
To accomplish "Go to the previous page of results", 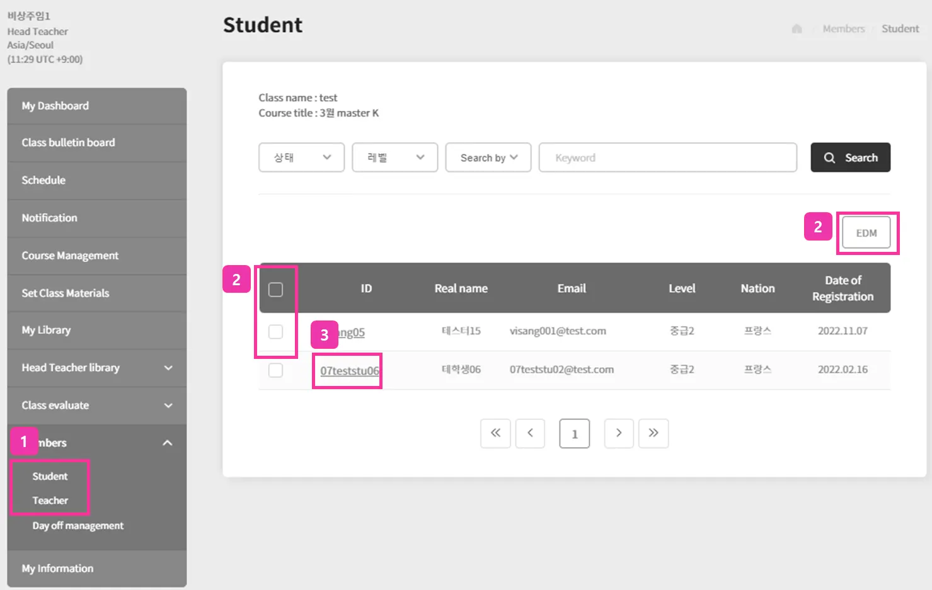I will (530, 433).
